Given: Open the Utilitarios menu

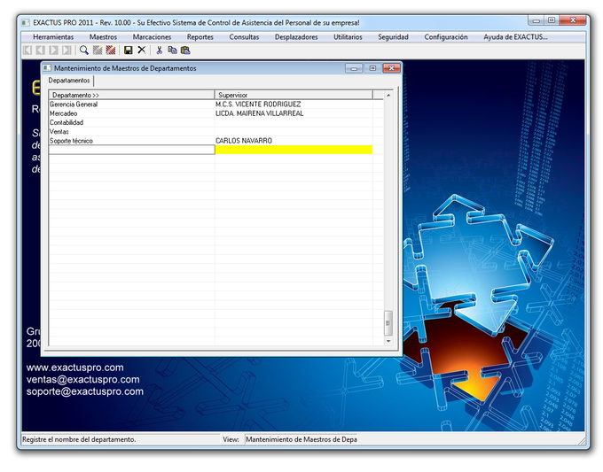Looking at the screenshot, I should (x=348, y=37).
